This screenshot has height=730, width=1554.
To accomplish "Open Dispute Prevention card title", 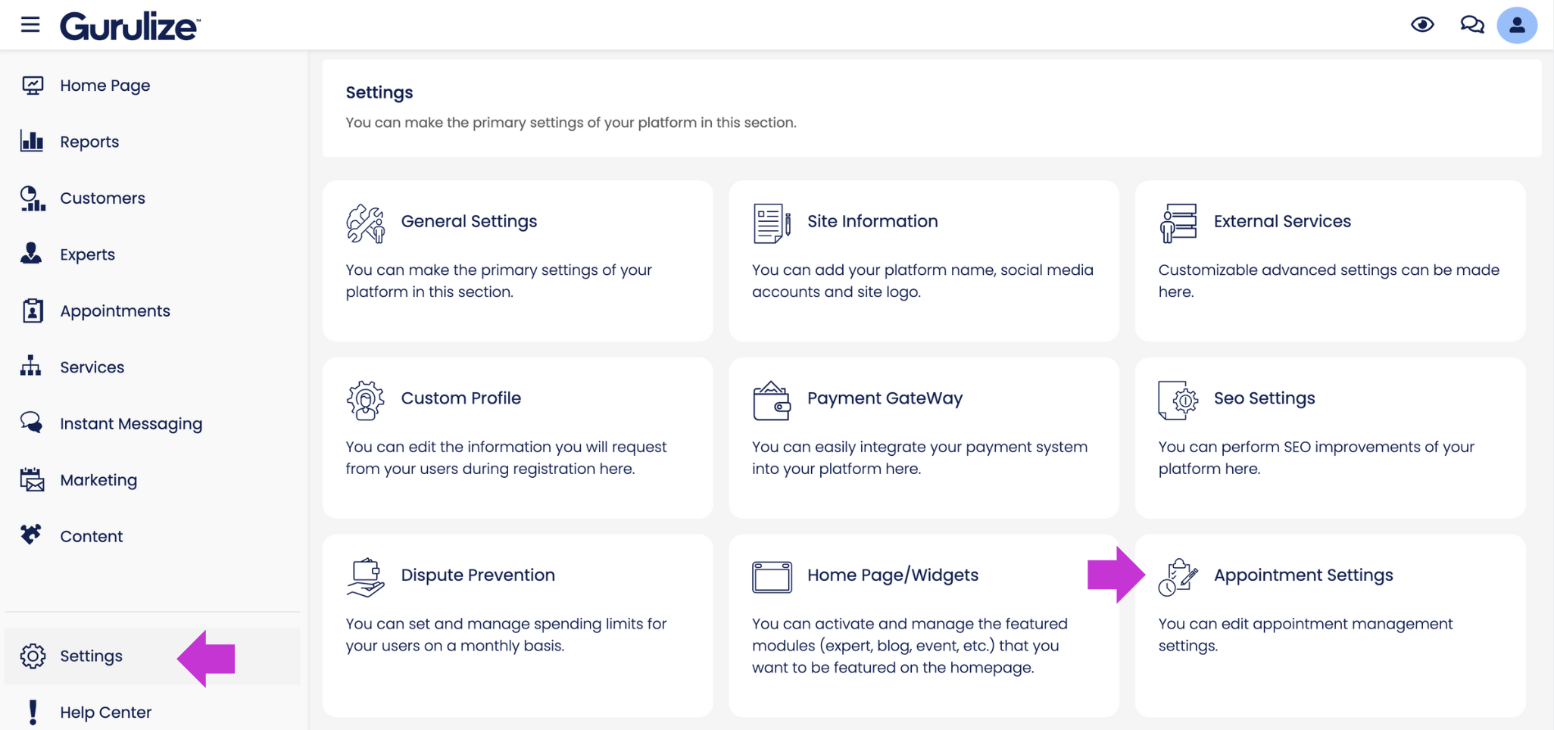I will coord(478,575).
